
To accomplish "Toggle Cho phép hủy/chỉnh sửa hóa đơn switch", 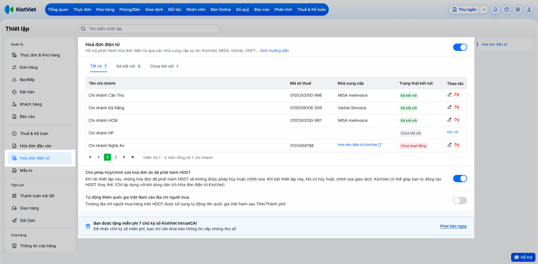I will tap(460, 179).
